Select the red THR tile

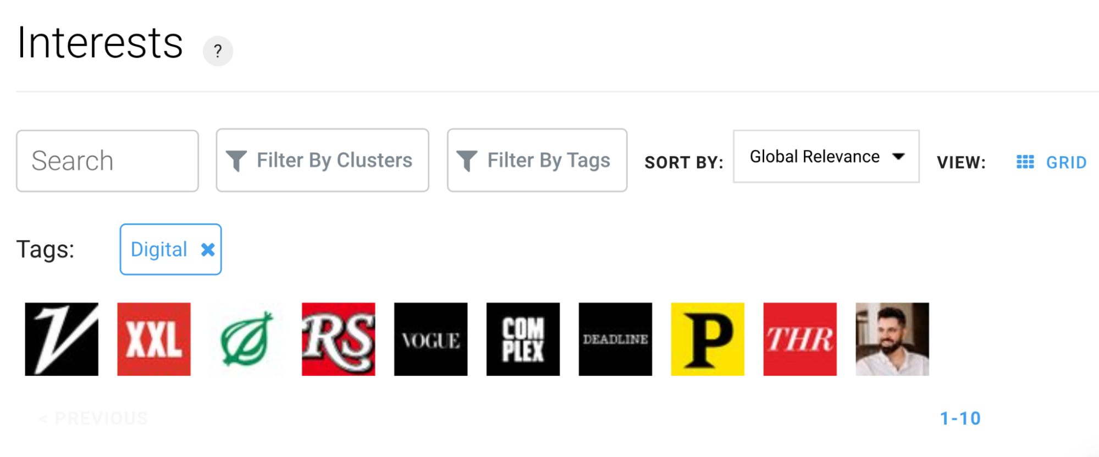tap(800, 339)
